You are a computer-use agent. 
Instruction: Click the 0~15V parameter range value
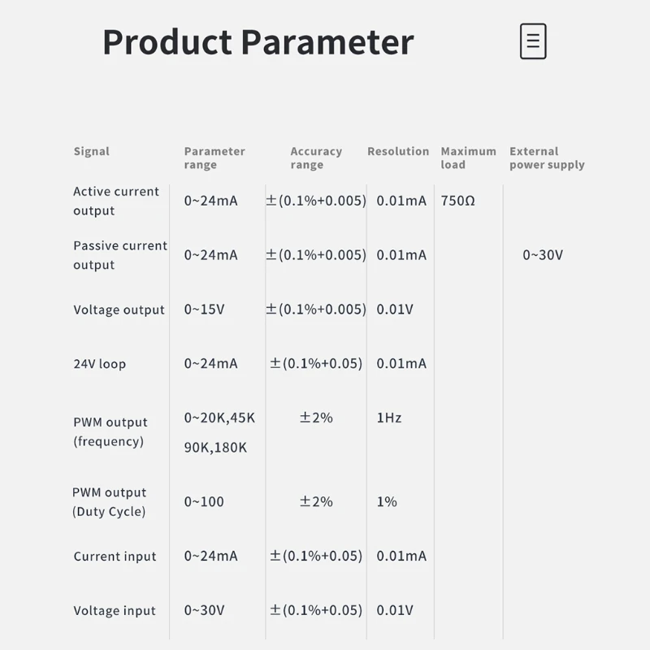pyautogui.click(x=205, y=310)
